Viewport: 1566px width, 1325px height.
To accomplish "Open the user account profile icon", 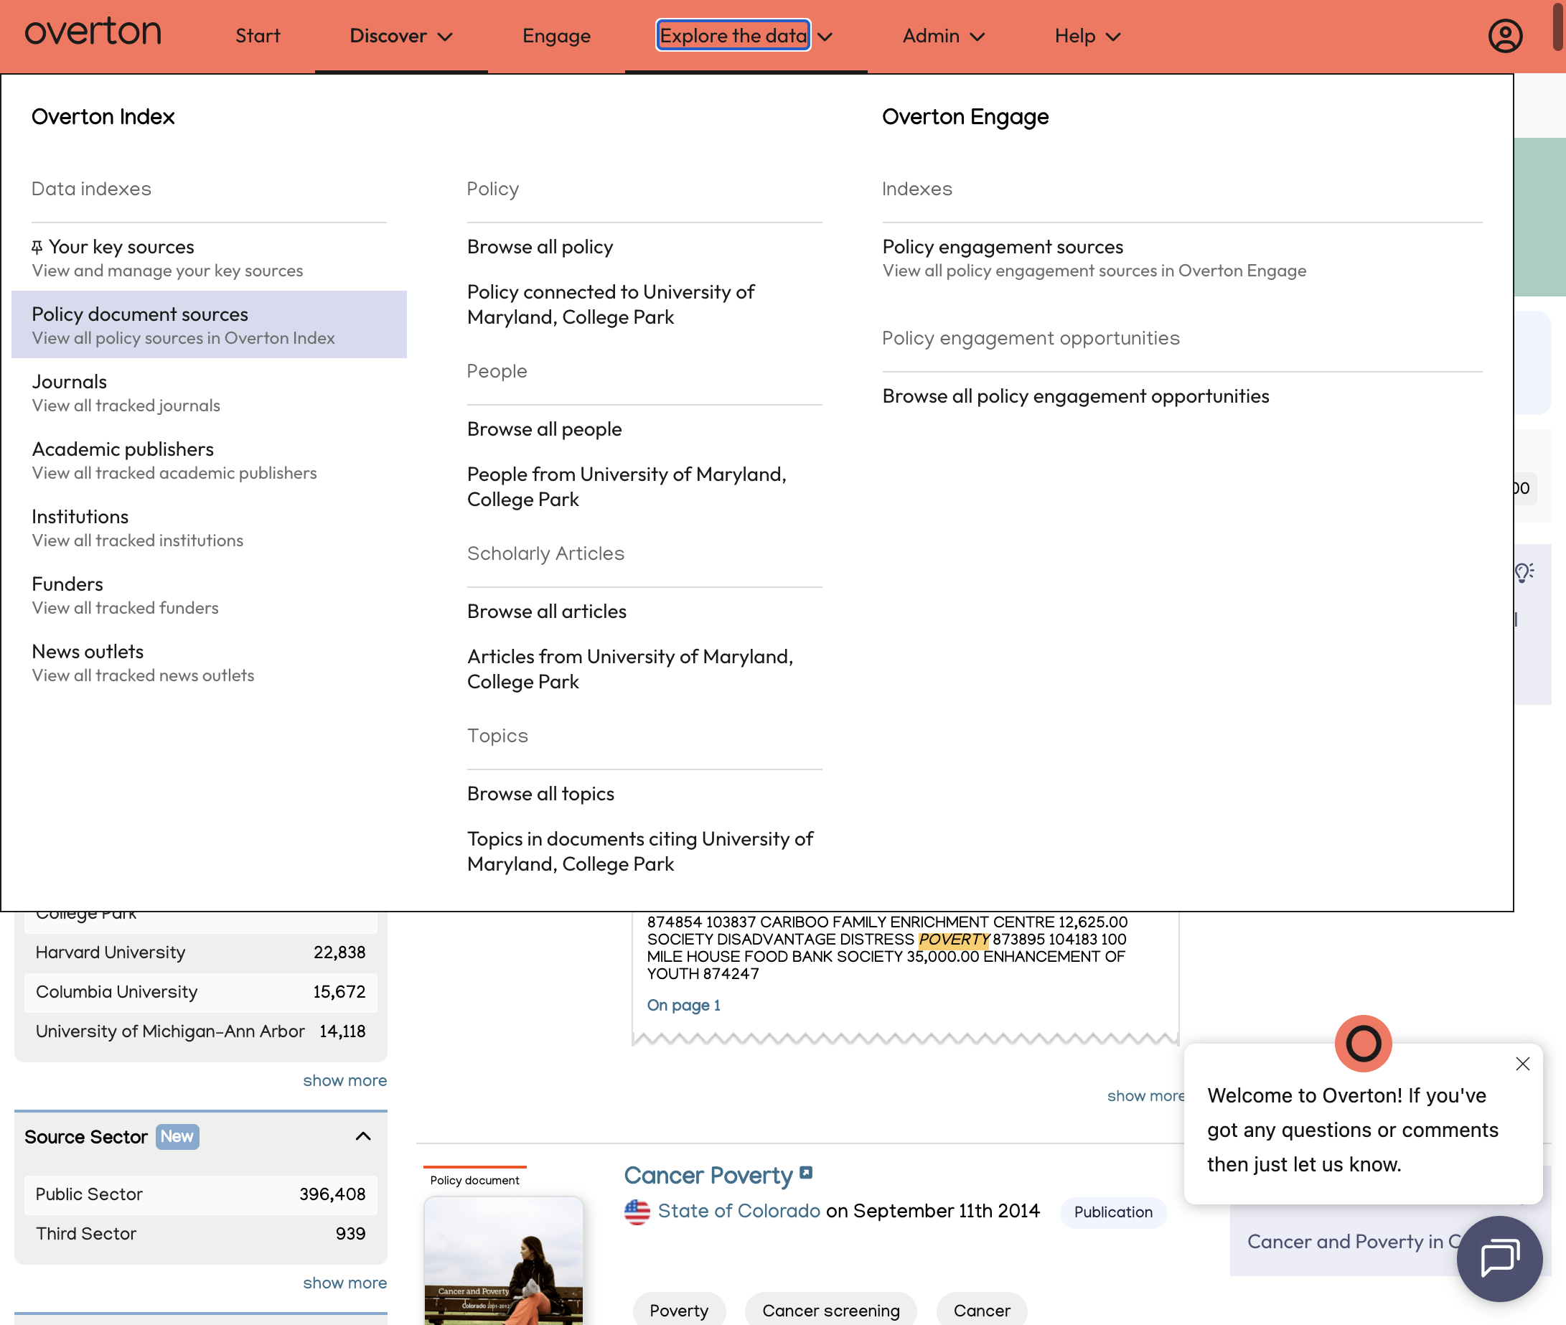I will (x=1505, y=35).
